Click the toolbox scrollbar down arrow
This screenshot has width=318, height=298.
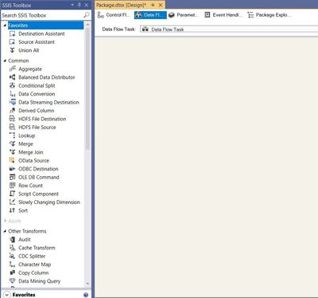(x=87, y=284)
